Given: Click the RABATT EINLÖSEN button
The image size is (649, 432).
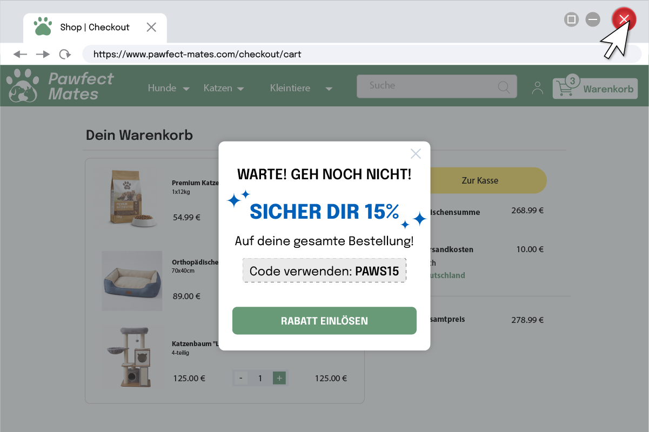Looking at the screenshot, I should tap(324, 321).
